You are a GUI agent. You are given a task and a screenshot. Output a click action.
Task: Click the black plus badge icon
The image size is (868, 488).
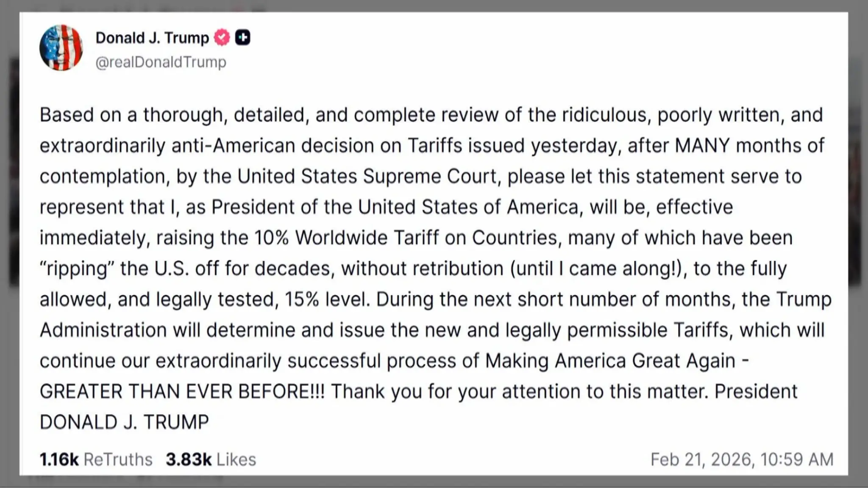coord(242,38)
